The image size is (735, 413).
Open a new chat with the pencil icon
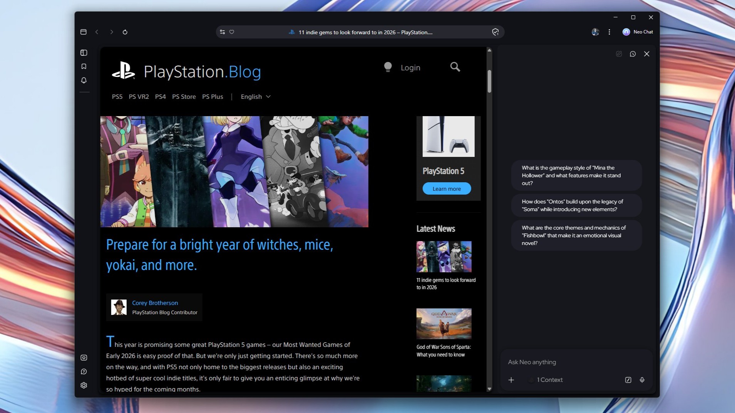[619, 54]
